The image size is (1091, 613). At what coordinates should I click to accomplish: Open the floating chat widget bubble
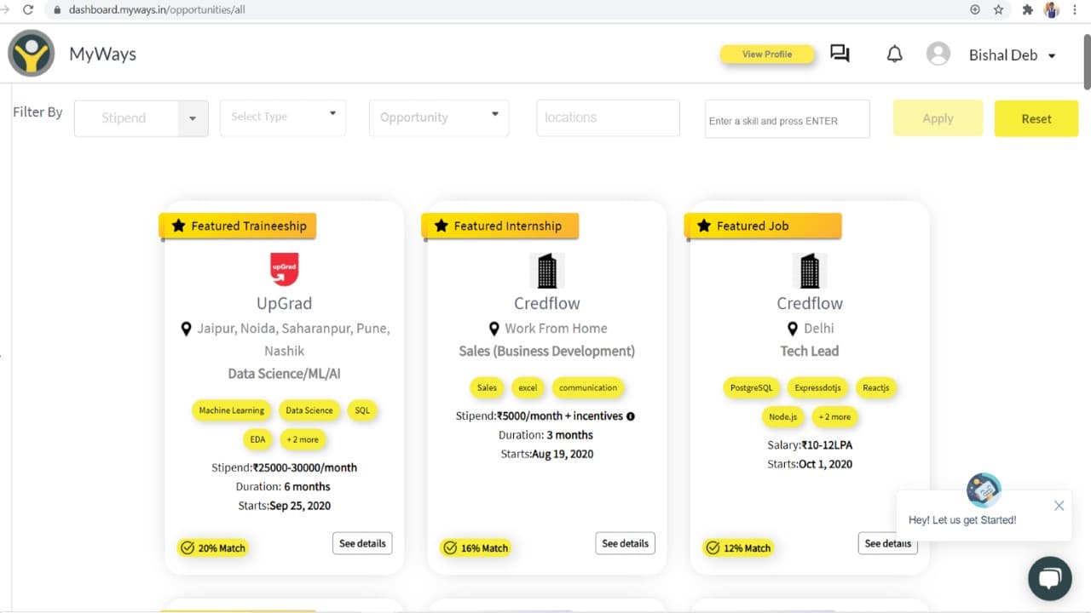(1049, 578)
